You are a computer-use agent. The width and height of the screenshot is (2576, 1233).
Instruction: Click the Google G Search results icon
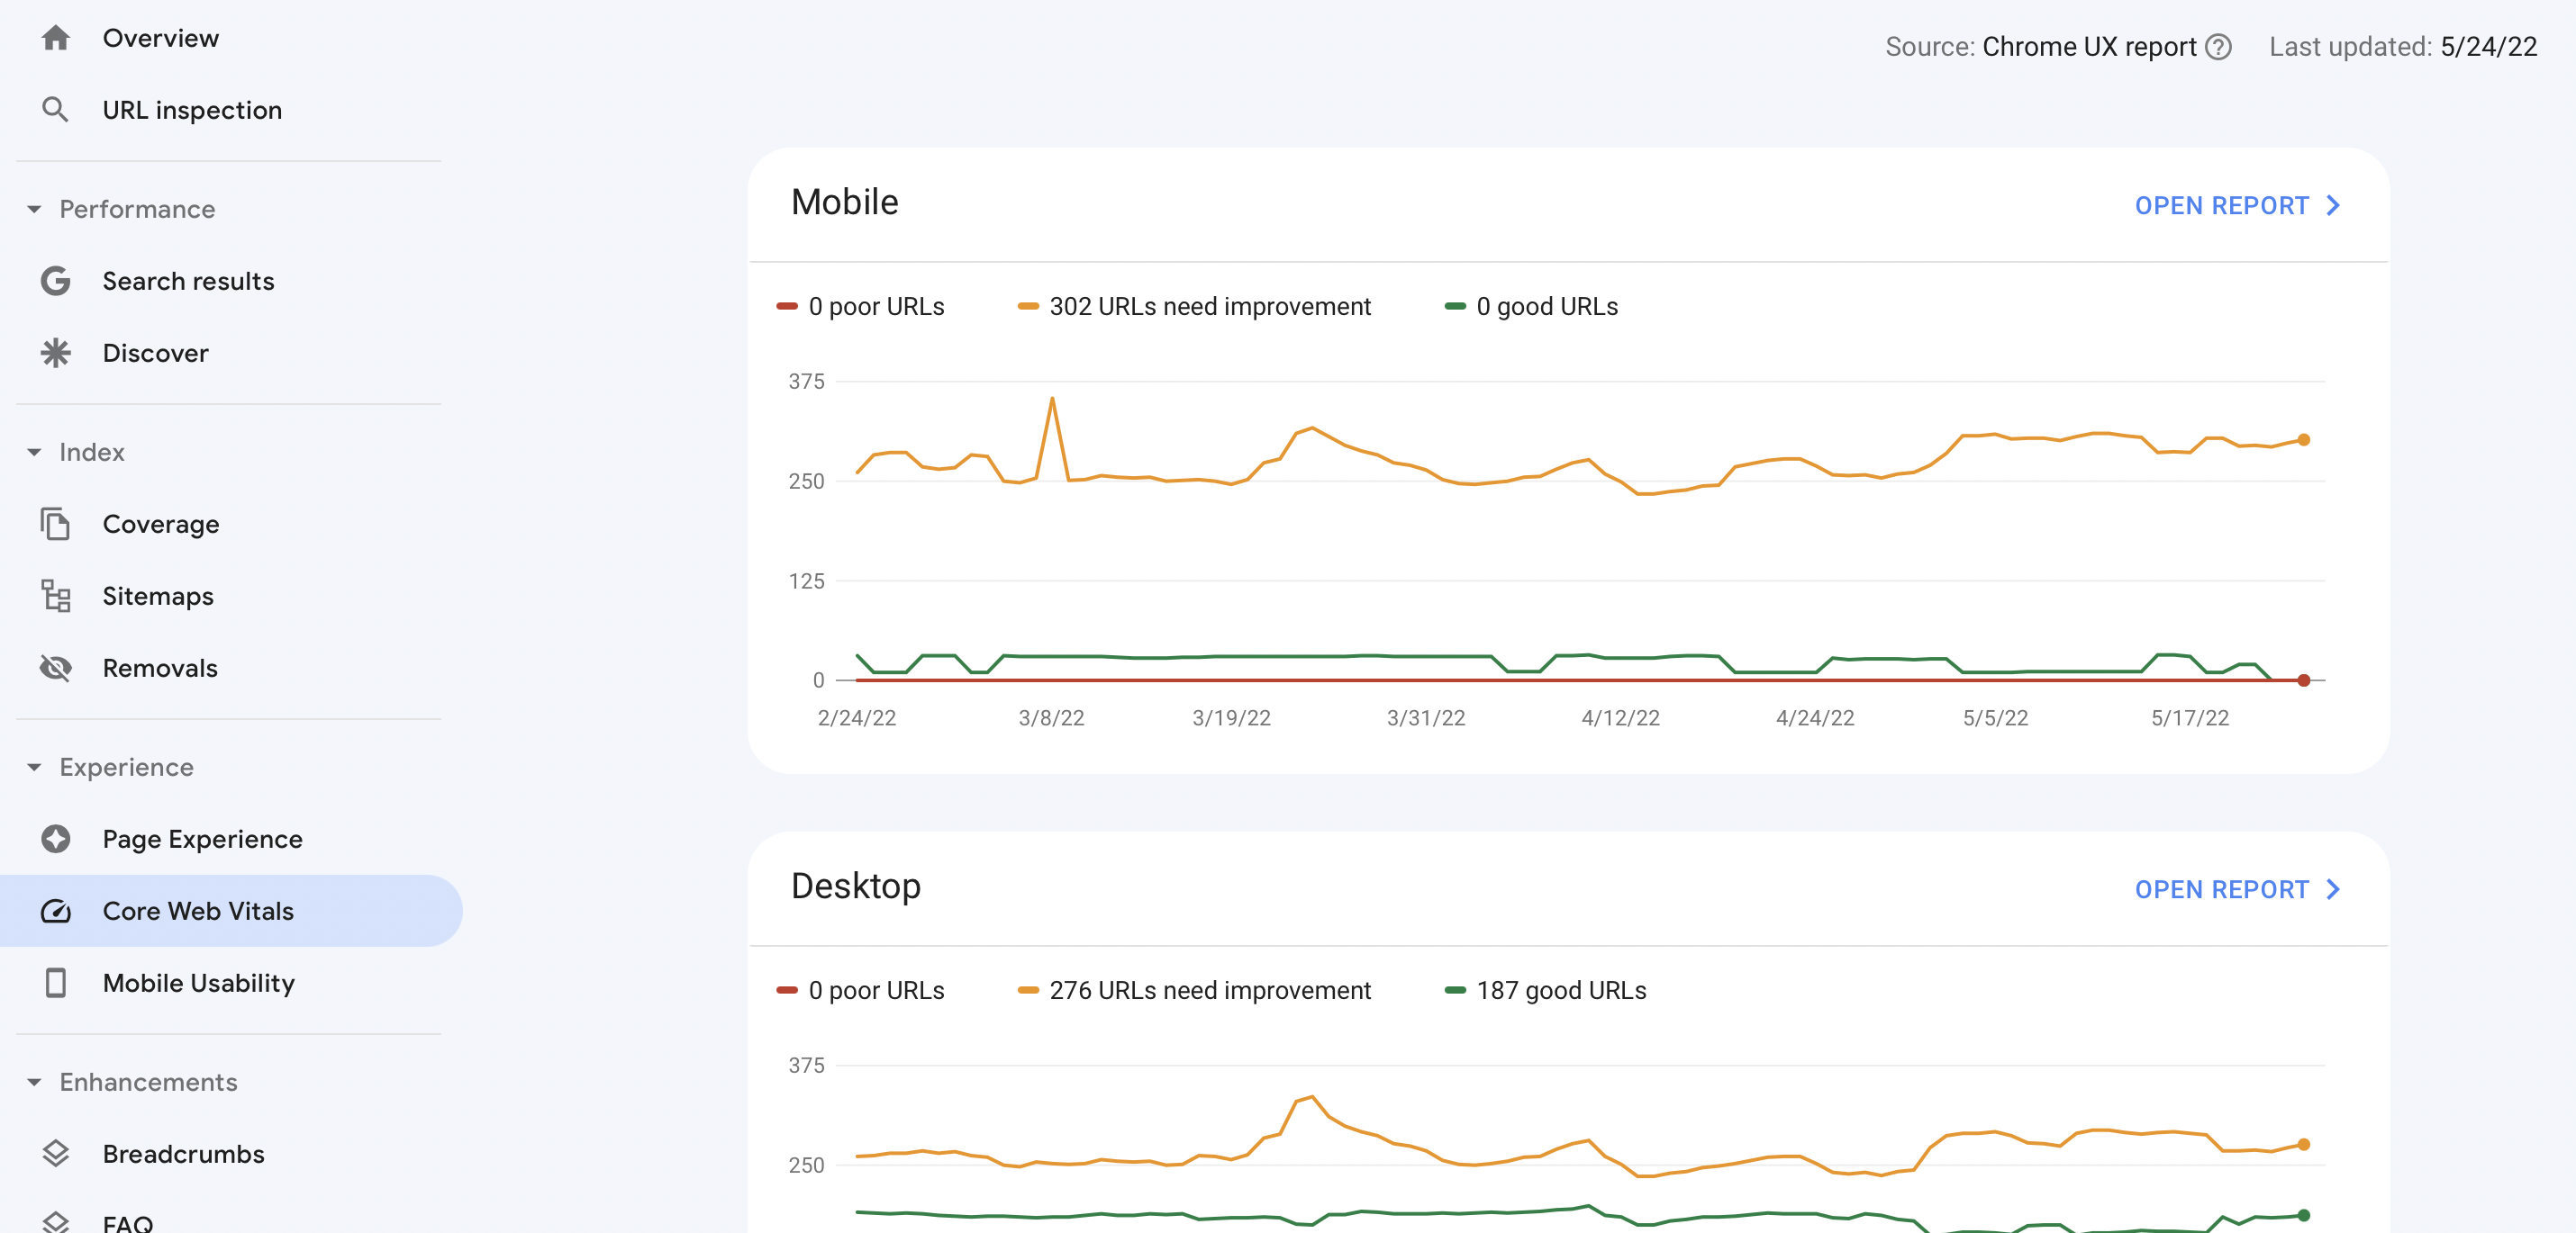[56, 281]
